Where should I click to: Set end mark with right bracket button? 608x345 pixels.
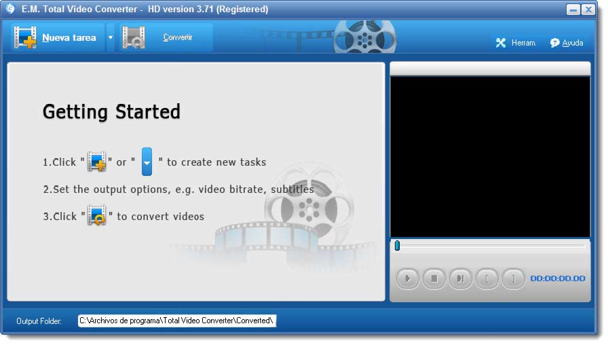pos(513,278)
